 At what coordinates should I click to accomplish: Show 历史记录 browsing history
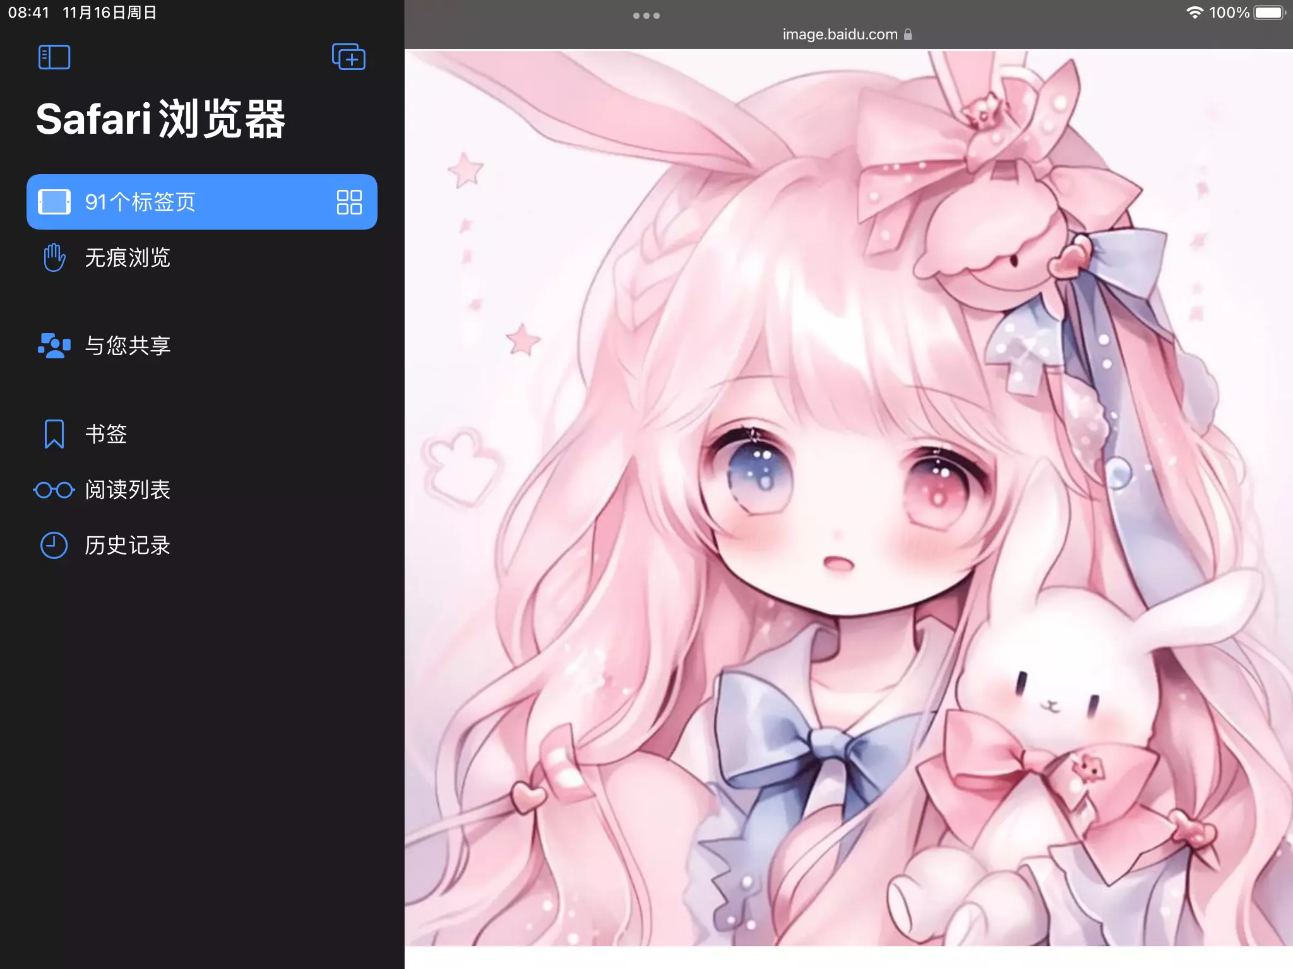click(x=128, y=545)
